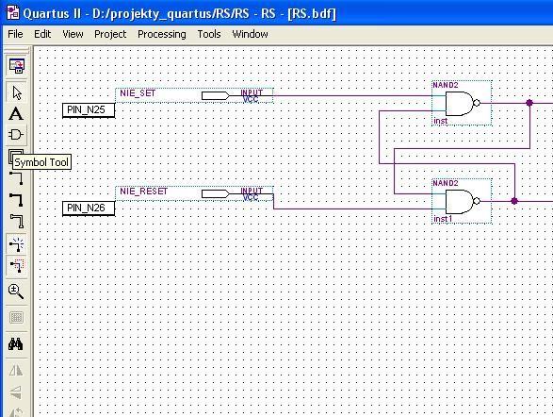Image resolution: width=553 pixels, height=417 pixels.
Task: Open the File menu
Action: [x=15, y=34]
